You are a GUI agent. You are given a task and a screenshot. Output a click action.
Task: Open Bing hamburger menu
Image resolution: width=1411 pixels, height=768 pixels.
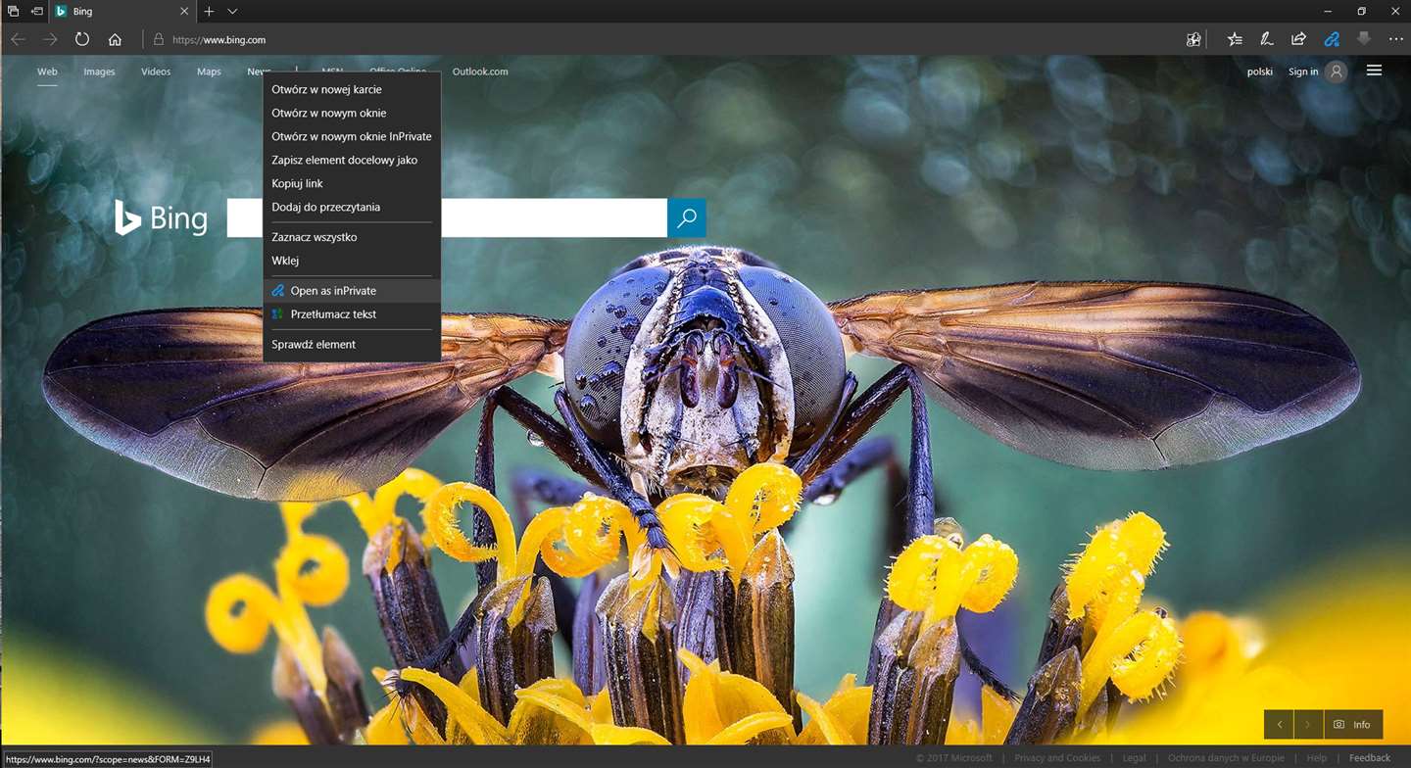click(x=1374, y=71)
